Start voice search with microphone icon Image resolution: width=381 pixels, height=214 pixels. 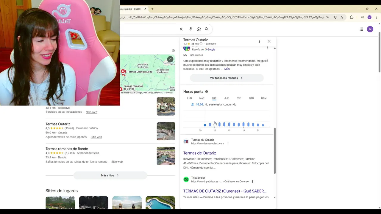coord(191,29)
